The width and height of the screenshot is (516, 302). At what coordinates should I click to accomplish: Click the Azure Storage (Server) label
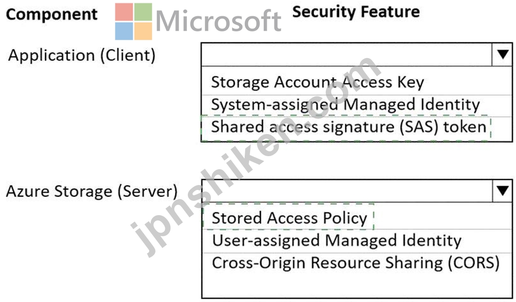coord(92,191)
